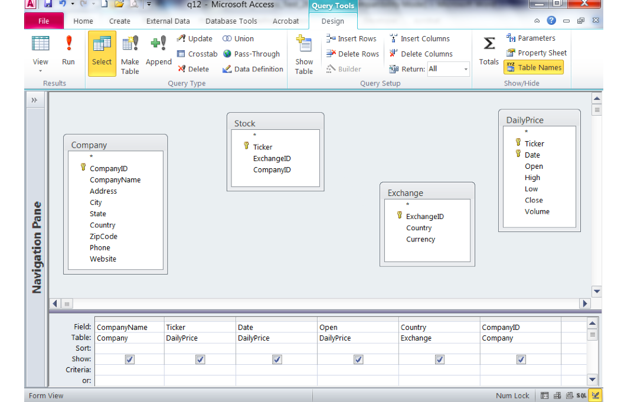Uncheck Show box for CompanyName column
This screenshot has width=634, height=402.
pyautogui.click(x=129, y=359)
